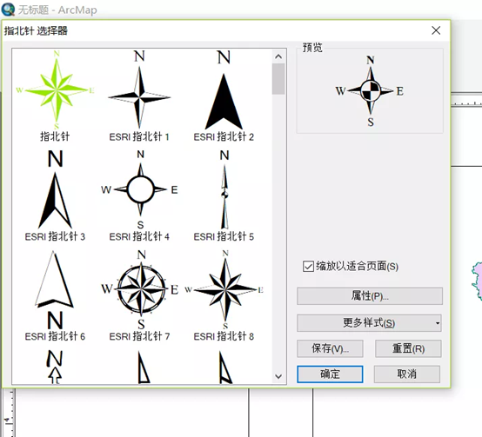Click the 重置(R) reset button
The width and height of the screenshot is (482, 437).
coord(408,348)
